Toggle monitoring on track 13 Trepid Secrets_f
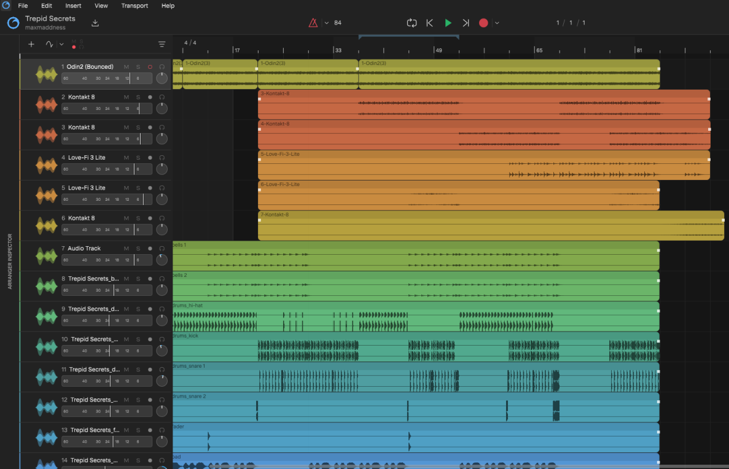729x469 pixels. 162,430
